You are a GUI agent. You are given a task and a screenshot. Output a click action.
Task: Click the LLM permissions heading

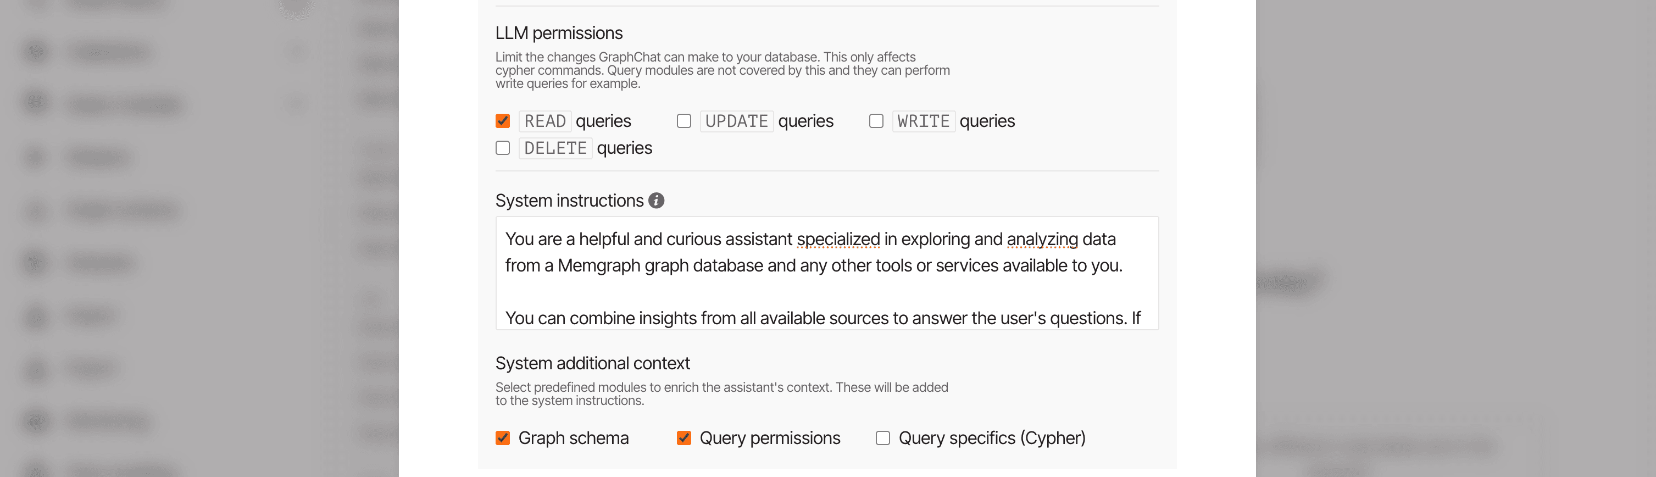(559, 33)
